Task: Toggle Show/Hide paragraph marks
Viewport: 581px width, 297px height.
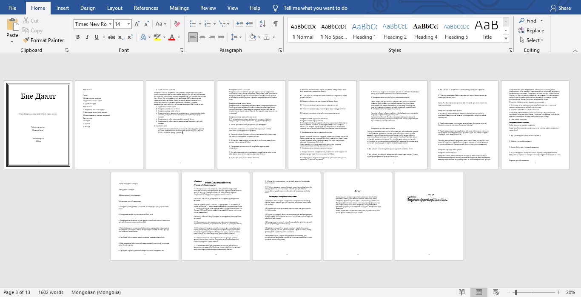Action: [275, 24]
